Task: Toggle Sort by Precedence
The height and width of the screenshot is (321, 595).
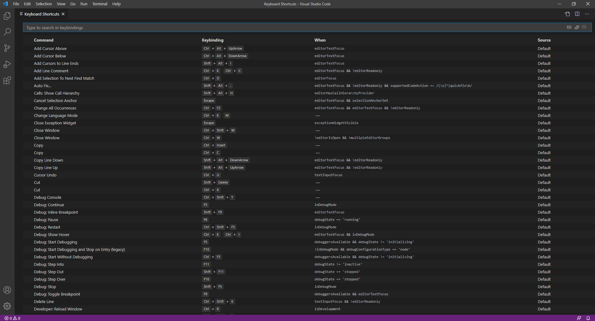Action: tap(577, 27)
